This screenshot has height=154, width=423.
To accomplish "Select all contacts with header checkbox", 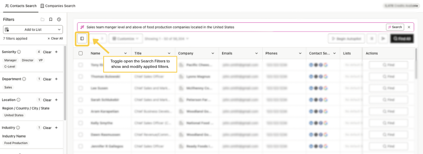I will [x=81, y=53].
